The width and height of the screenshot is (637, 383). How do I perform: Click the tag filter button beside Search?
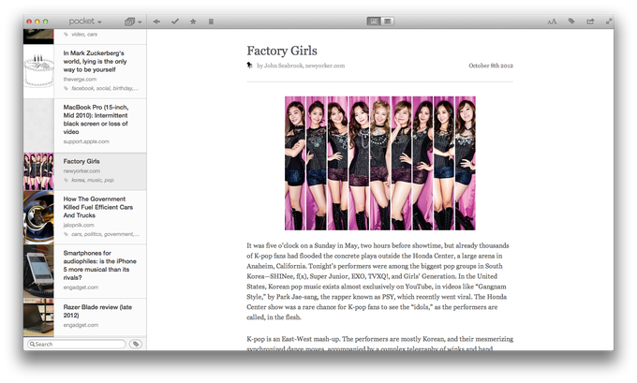(136, 344)
